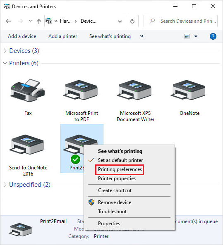Show more toolbar commands via the double chevron

142,36
